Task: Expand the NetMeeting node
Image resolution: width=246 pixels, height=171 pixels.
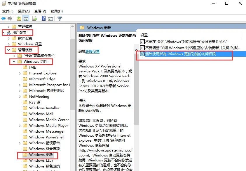Action: (20, 97)
